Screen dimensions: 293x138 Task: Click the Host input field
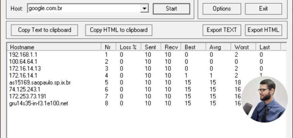[x=84, y=8]
